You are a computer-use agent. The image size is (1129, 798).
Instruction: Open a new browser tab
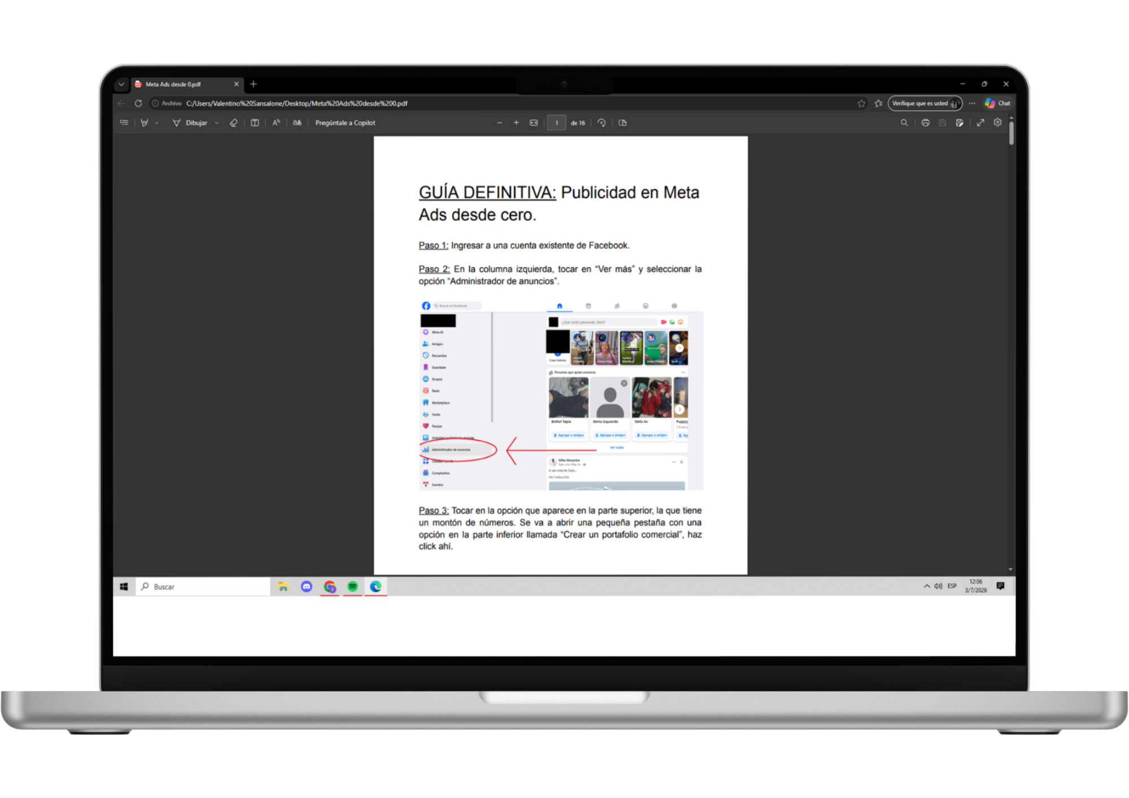[253, 84]
